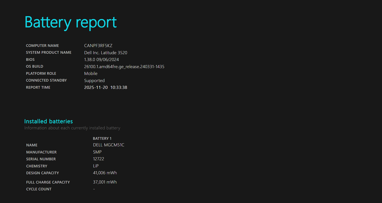
Task: Click the PLATFORM ROLE label
Action: pyautogui.click(x=41, y=73)
